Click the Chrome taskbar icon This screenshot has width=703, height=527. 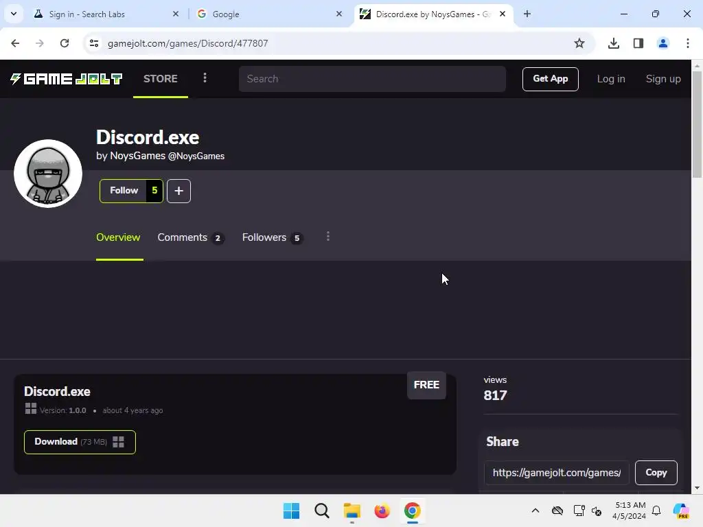[x=413, y=511]
